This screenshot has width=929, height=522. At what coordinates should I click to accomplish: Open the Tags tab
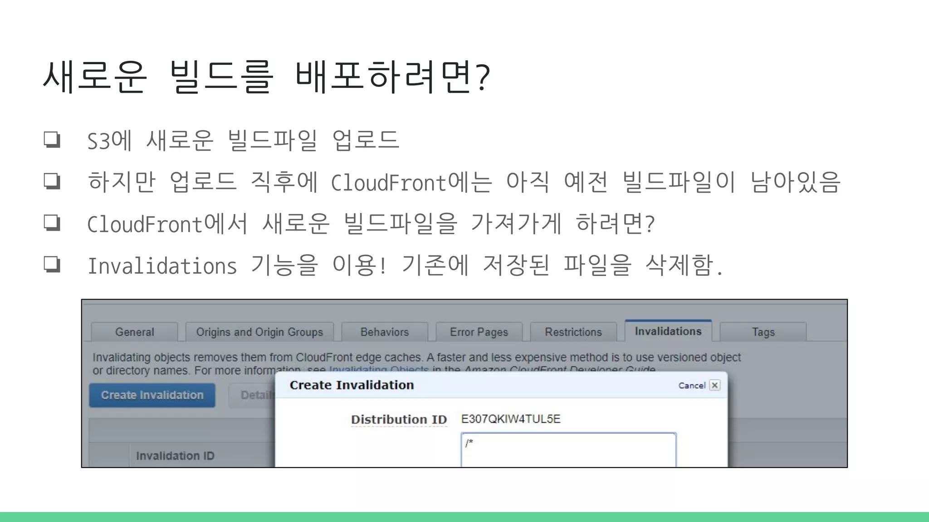pyautogui.click(x=763, y=332)
